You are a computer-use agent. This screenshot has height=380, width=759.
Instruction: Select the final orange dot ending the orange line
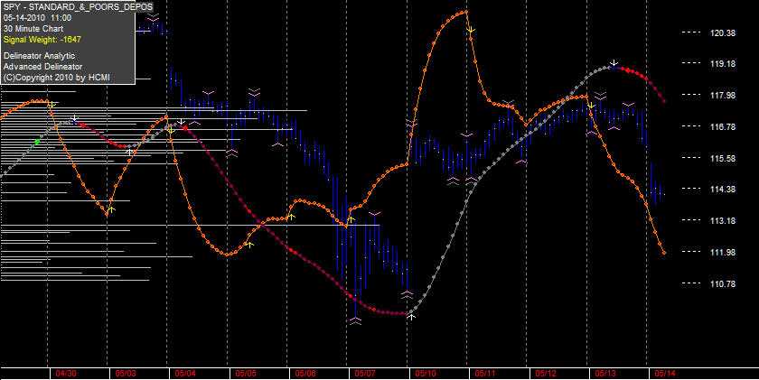coord(663,253)
